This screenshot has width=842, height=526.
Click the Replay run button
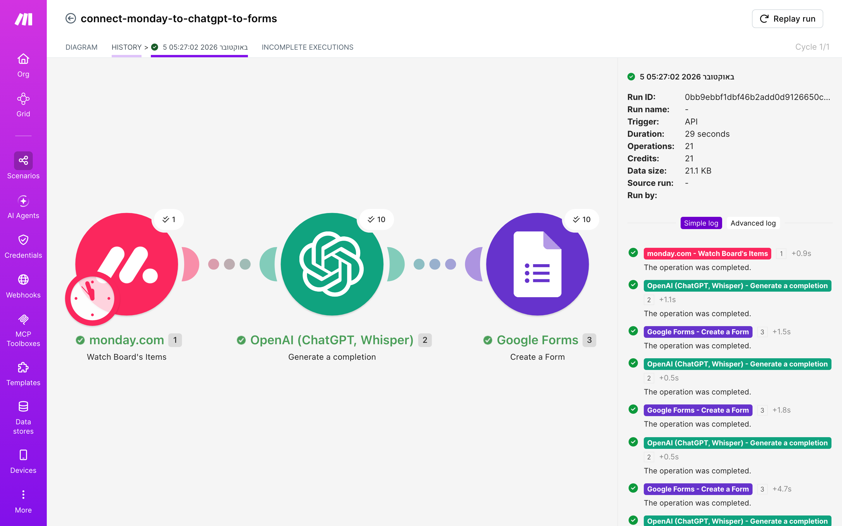pyautogui.click(x=787, y=18)
